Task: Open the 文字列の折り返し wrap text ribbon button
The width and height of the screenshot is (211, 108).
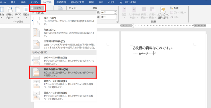Action: [x=134, y=13]
